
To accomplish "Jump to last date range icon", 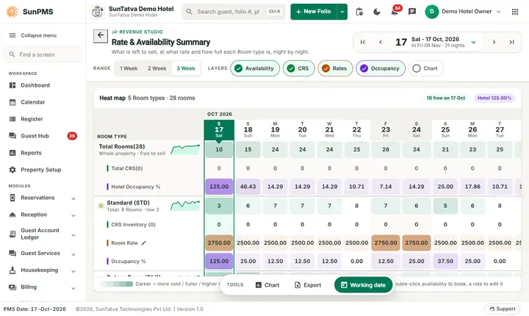I will click(x=512, y=42).
